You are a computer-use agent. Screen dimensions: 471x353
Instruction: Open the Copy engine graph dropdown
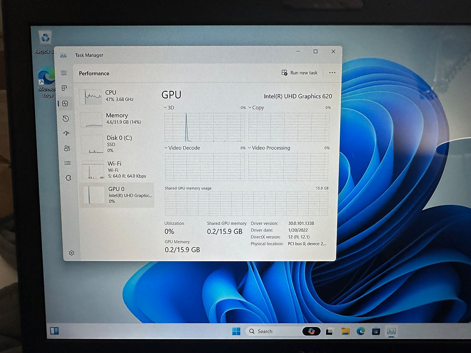tap(256, 108)
